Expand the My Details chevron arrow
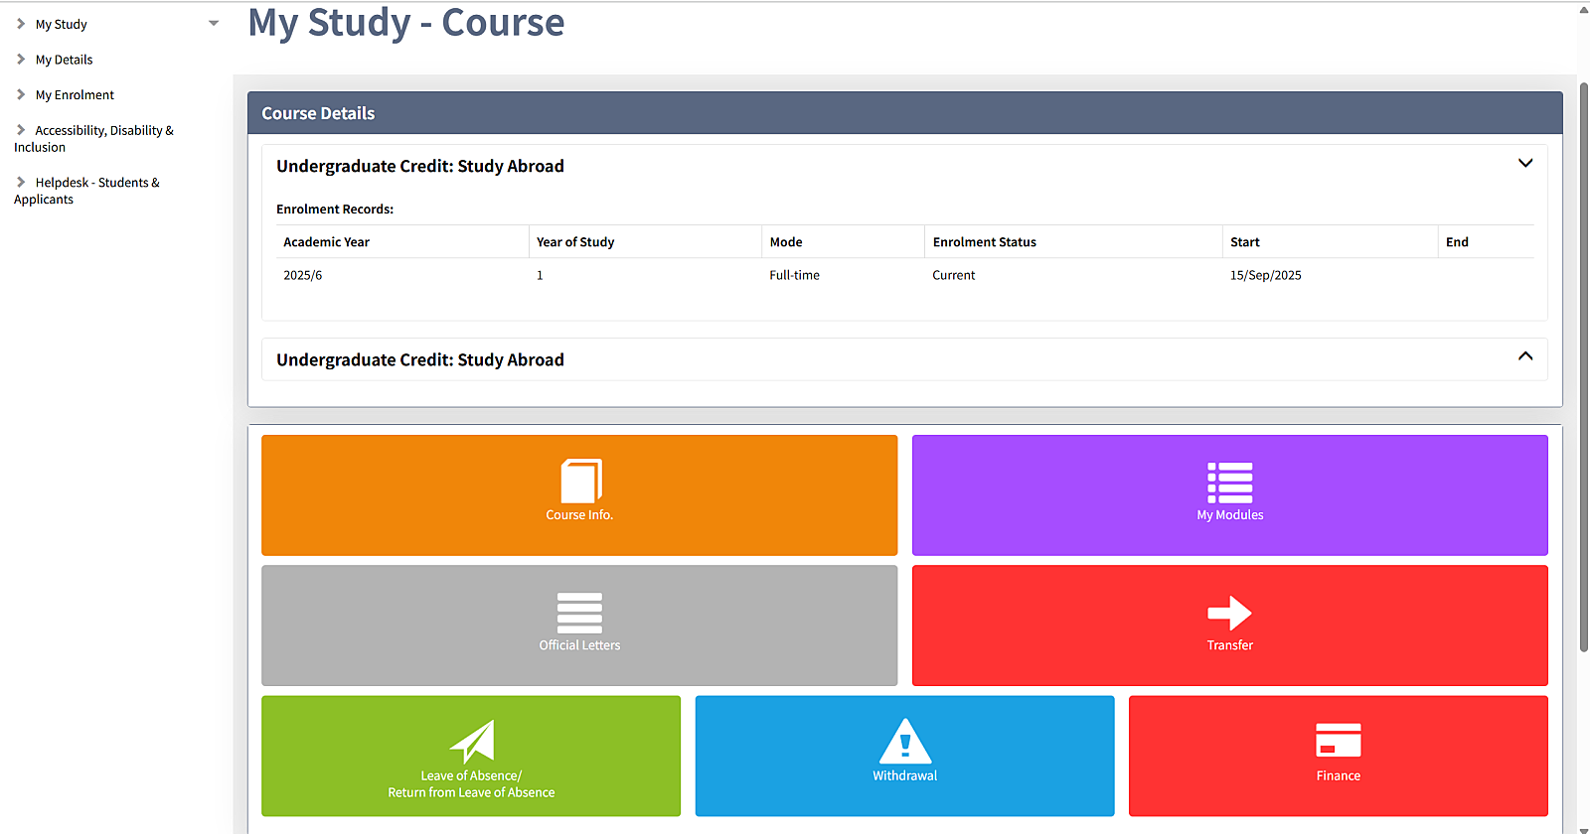This screenshot has height=834, width=1590. click(21, 60)
